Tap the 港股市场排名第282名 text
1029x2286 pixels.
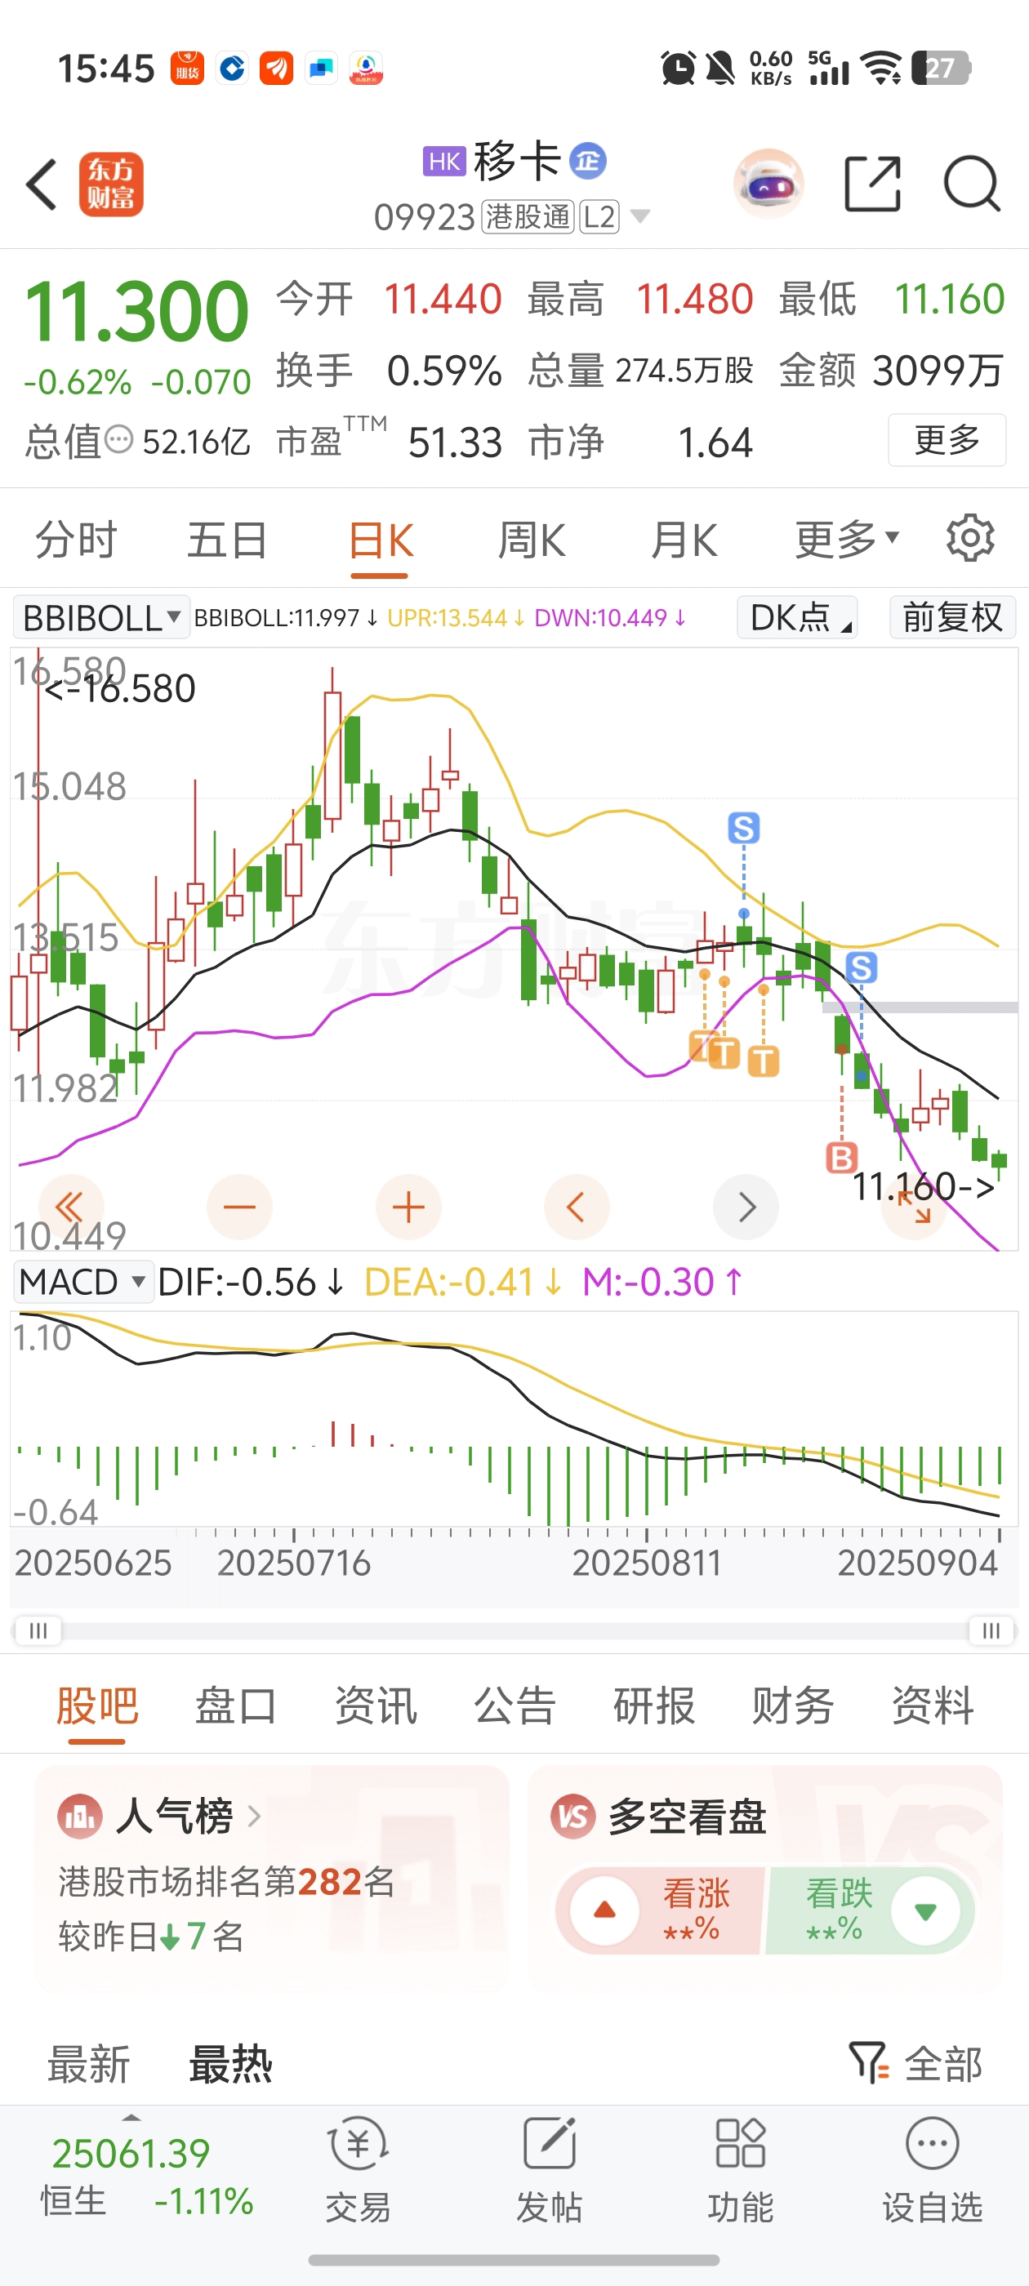226,1880
